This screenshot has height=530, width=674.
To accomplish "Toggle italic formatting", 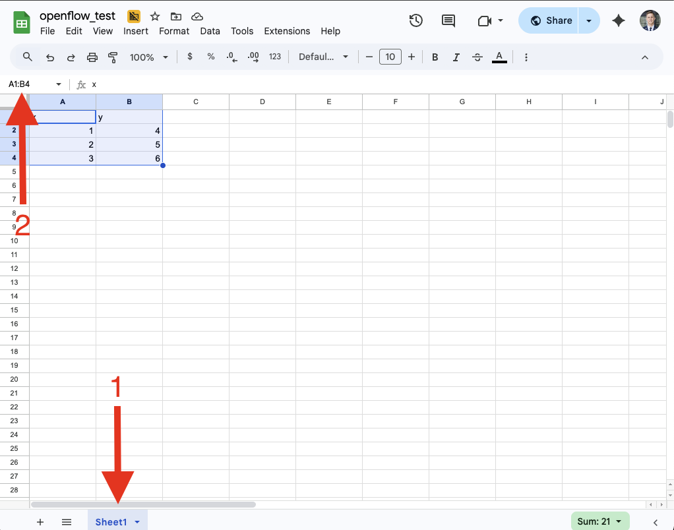I will (456, 57).
